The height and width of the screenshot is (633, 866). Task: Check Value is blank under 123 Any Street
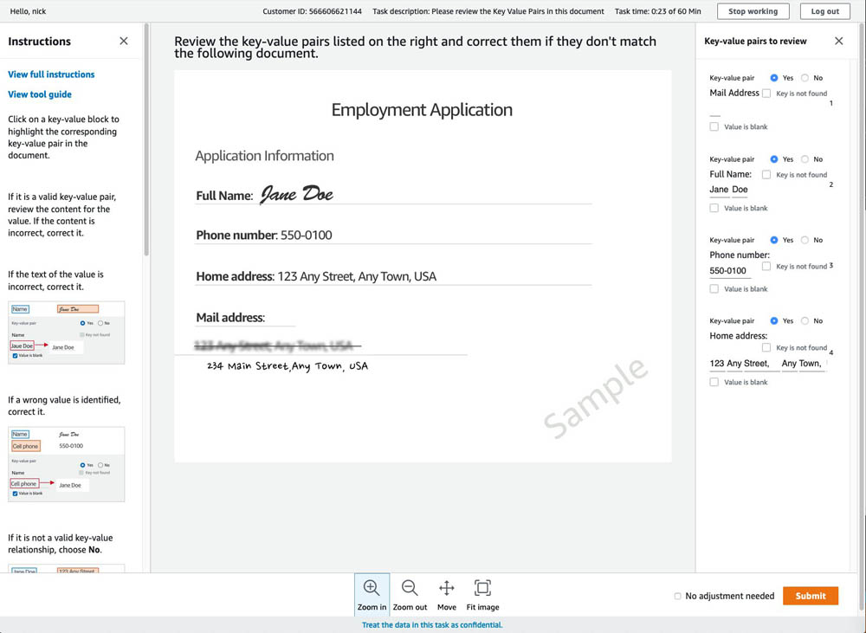tap(714, 382)
